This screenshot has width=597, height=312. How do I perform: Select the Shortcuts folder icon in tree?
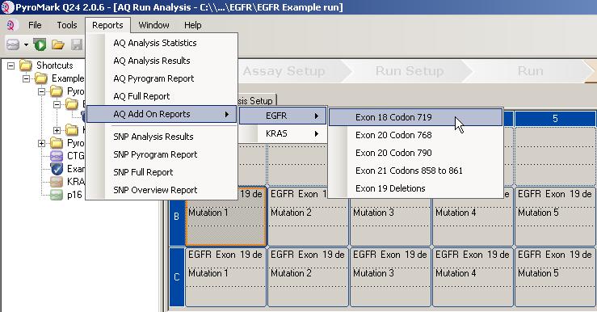click(x=26, y=65)
